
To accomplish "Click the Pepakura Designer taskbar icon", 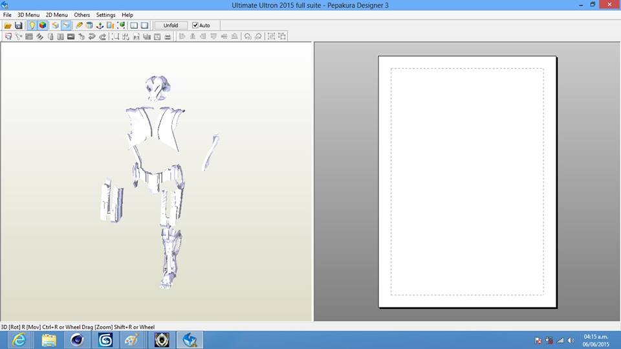I will click(190, 341).
